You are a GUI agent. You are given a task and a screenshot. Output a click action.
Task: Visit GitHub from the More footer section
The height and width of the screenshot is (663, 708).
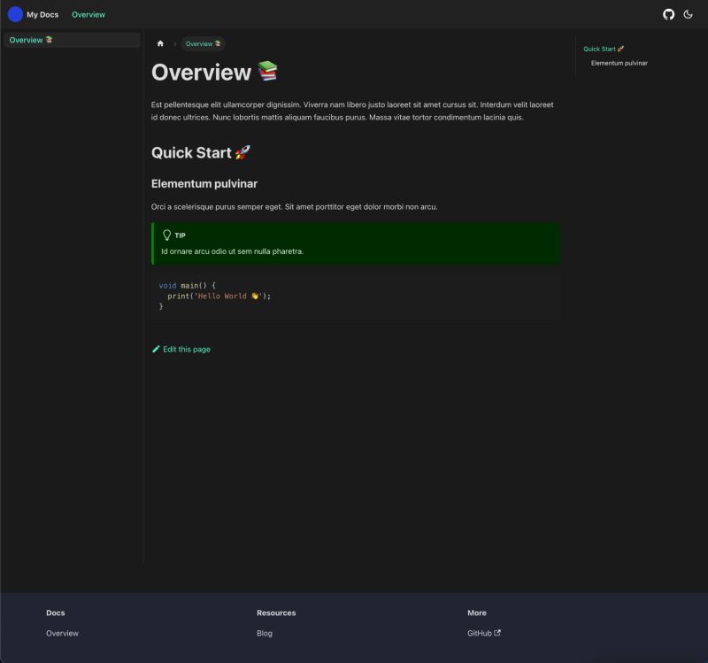click(x=480, y=633)
